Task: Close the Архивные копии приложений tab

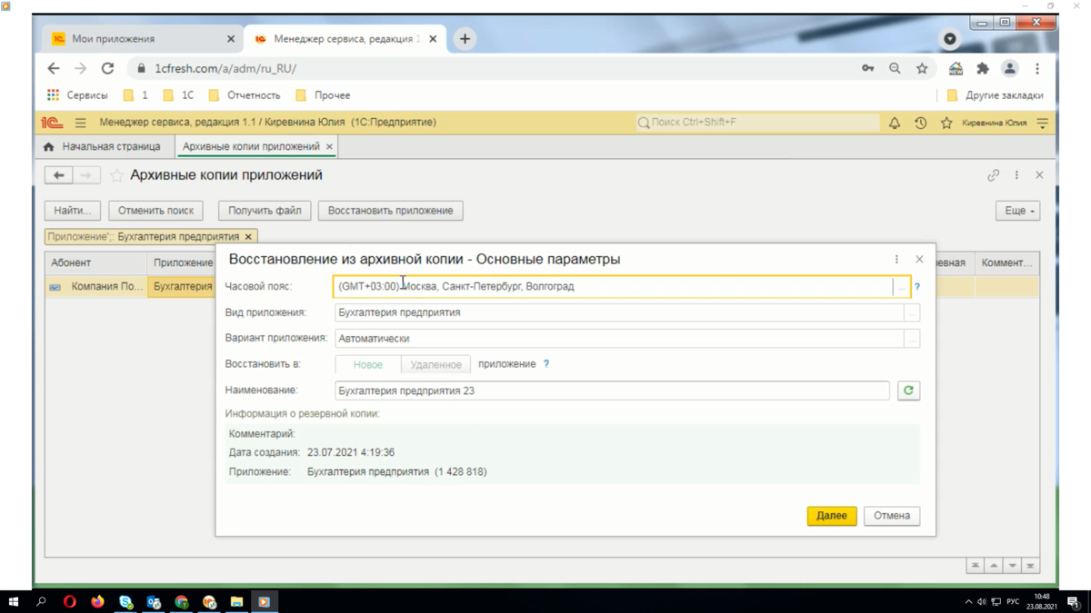Action: [330, 146]
